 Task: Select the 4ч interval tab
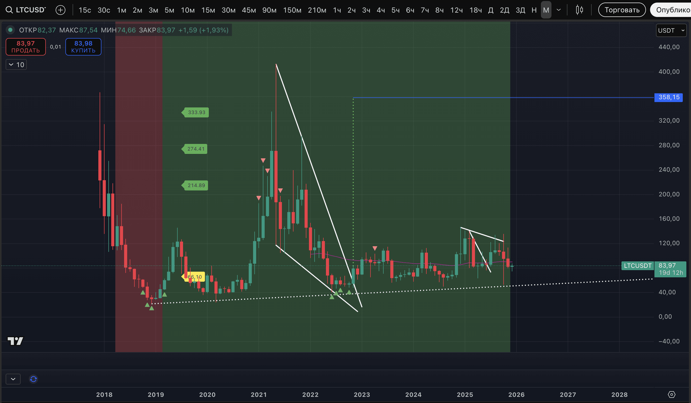coord(381,10)
